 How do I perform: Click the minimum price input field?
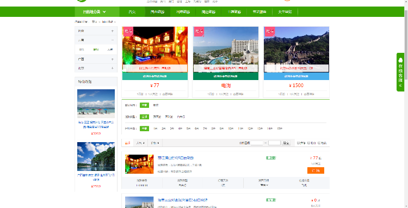(257, 143)
